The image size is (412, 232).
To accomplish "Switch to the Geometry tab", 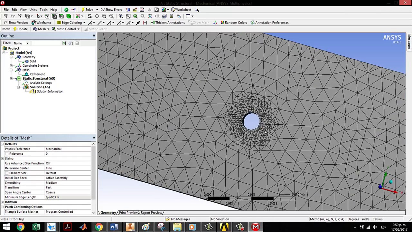I will coord(108,213).
